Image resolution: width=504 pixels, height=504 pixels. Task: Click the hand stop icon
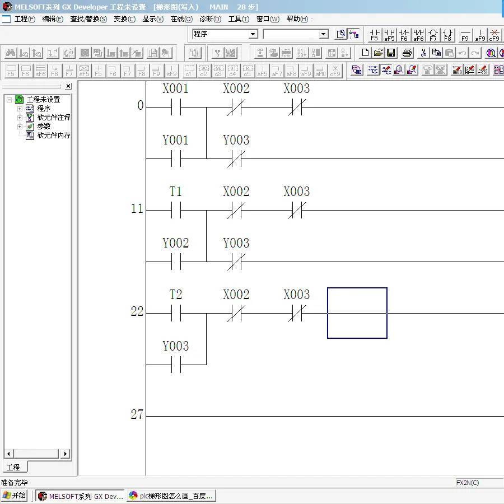tap(166, 53)
